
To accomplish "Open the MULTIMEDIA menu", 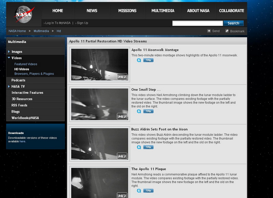I will [x=163, y=11].
